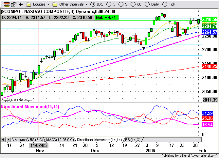The image size is (219, 158).
Task: Click the Low value L: 2292.23
Action: click(x=59, y=18)
